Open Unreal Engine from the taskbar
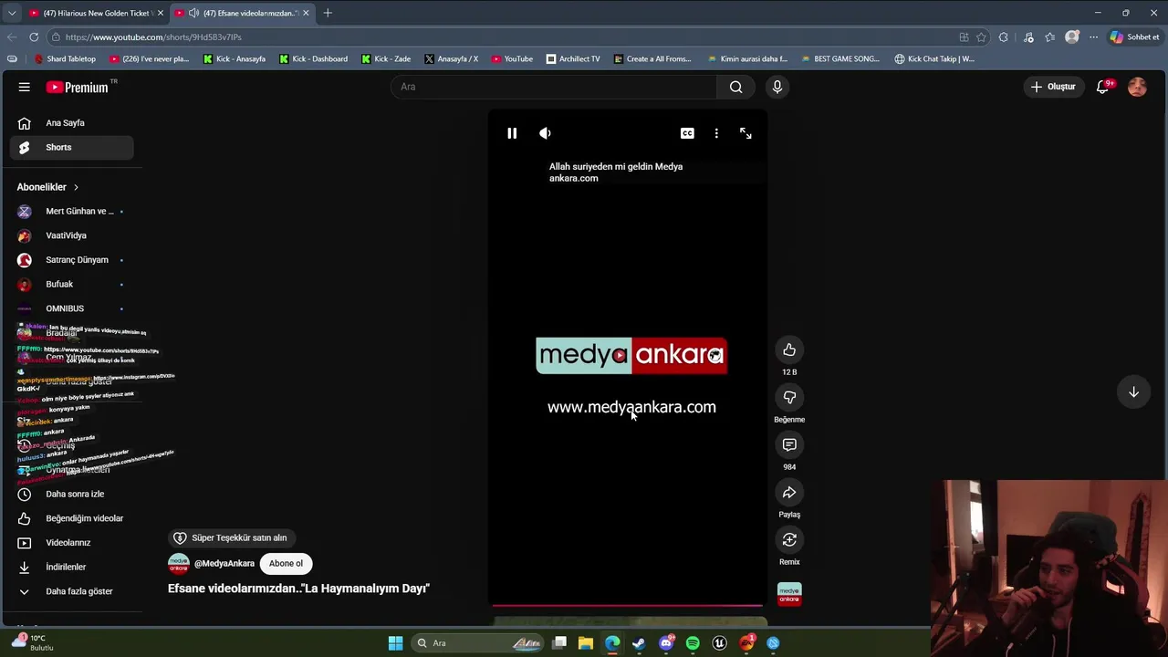1168x657 pixels. tap(719, 643)
